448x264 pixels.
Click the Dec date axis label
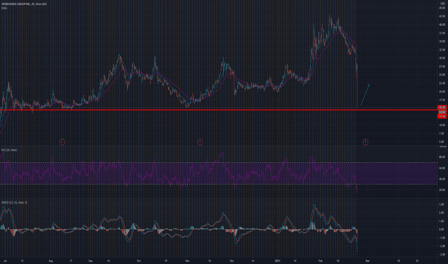tap(232, 261)
